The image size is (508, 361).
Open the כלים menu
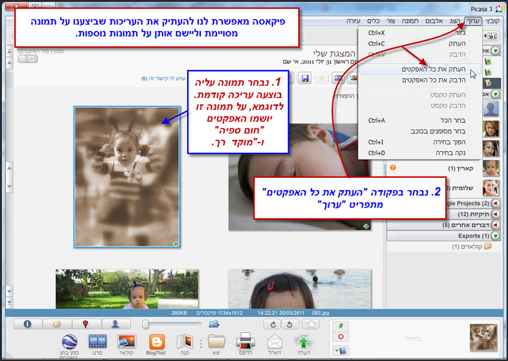(373, 21)
